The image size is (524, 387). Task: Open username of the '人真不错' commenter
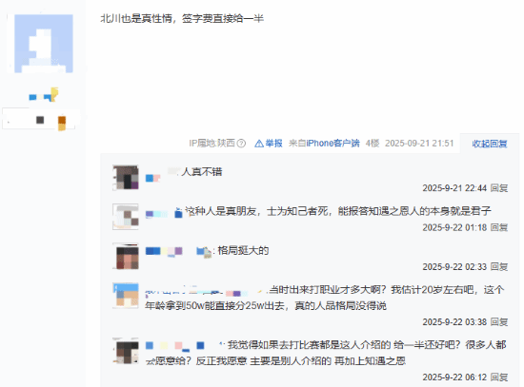pyautogui.click(x=162, y=175)
